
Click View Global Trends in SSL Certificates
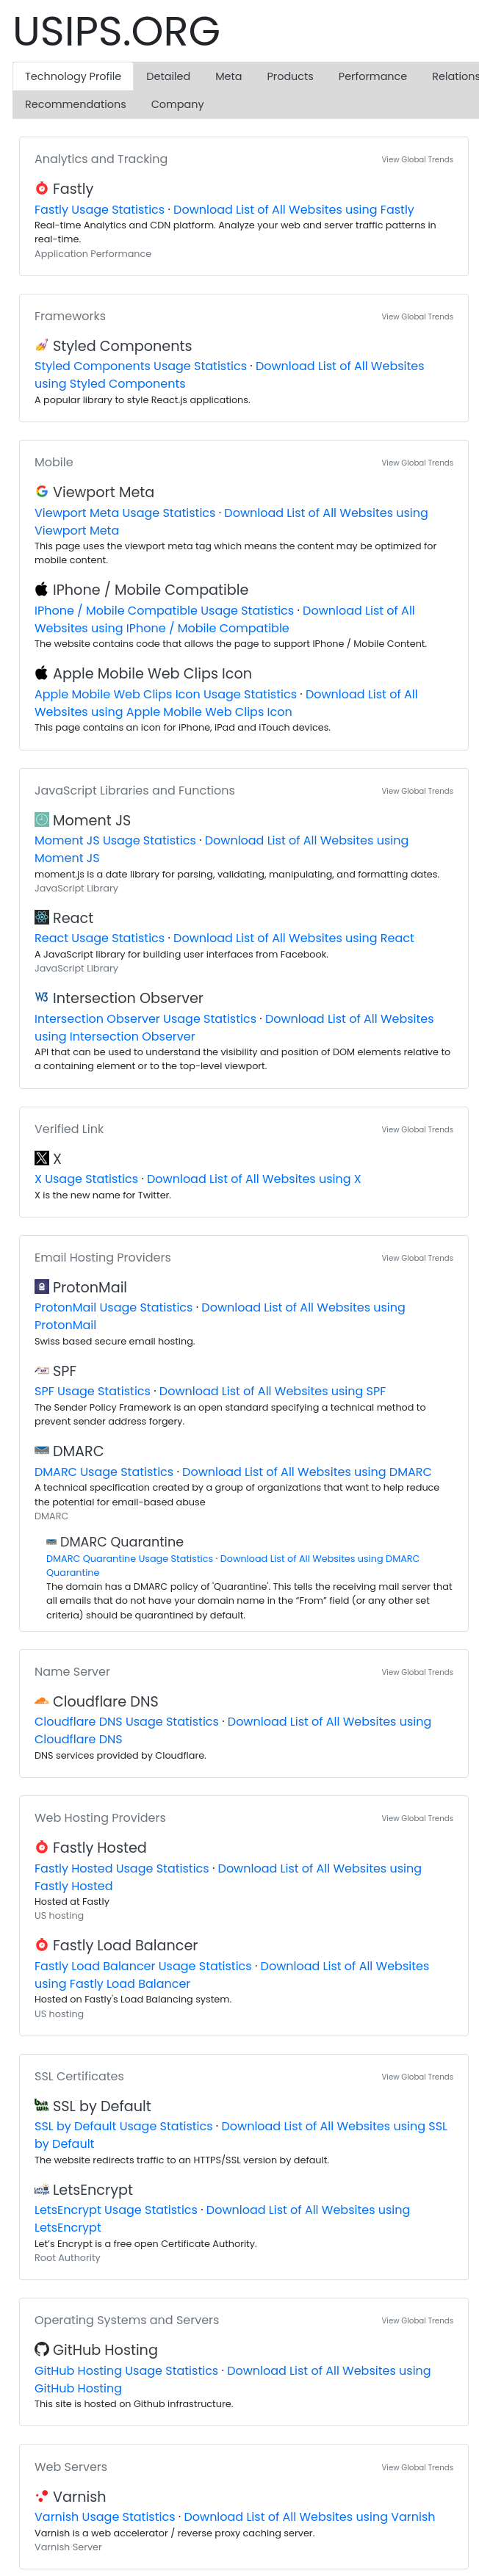coord(417,2076)
